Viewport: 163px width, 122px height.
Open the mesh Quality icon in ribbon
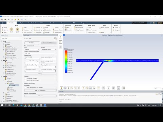(x=18, y=30)
